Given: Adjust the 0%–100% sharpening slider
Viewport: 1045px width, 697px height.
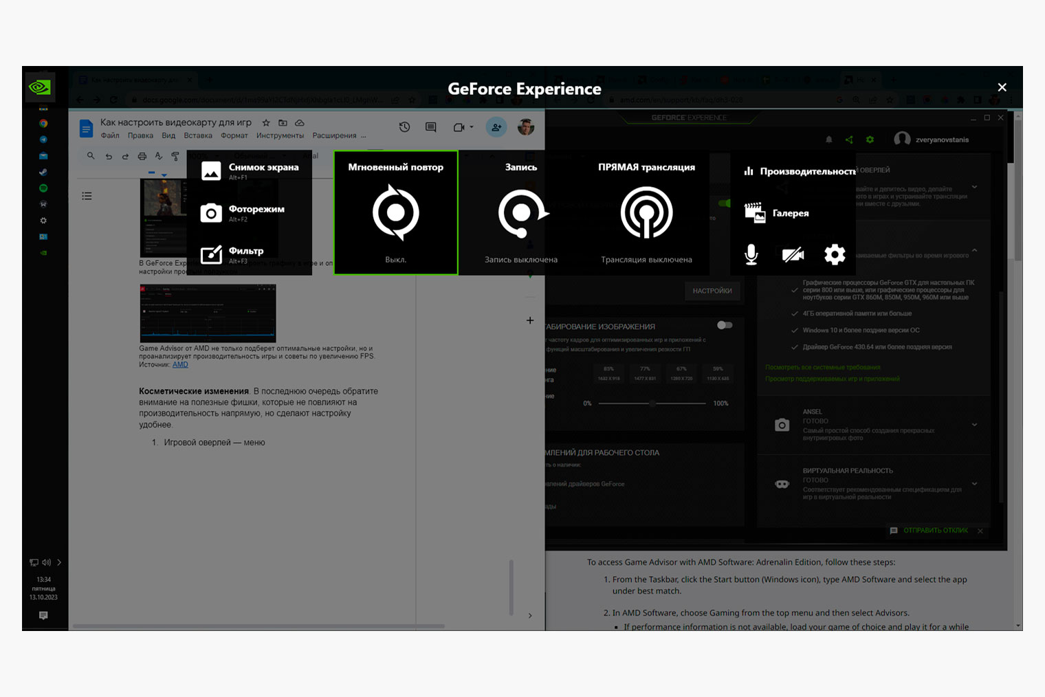Looking at the screenshot, I should [x=652, y=403].
